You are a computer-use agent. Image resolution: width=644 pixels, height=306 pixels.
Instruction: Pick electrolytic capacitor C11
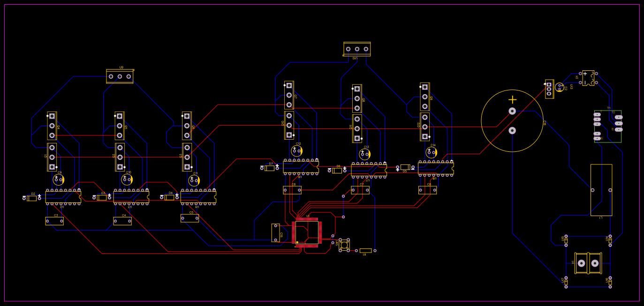(194, 180)
